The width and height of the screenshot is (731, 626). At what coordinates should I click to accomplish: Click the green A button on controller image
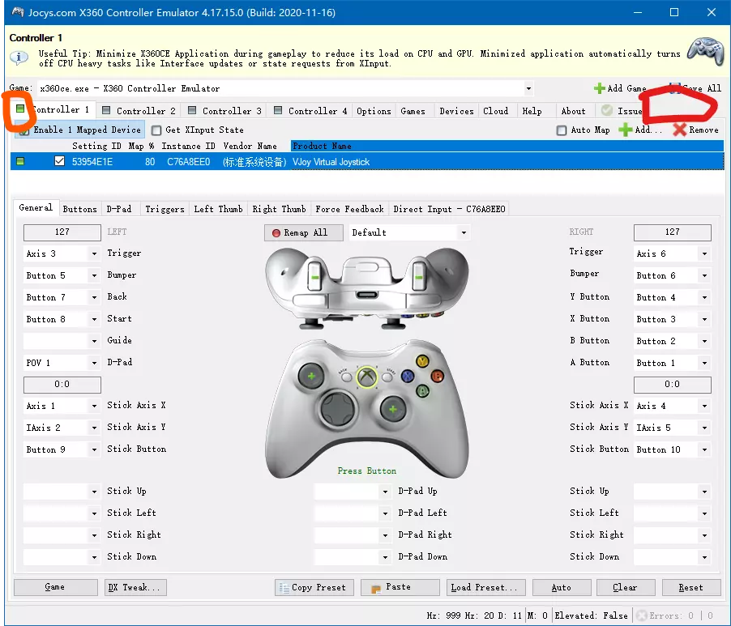pos(423,391)
